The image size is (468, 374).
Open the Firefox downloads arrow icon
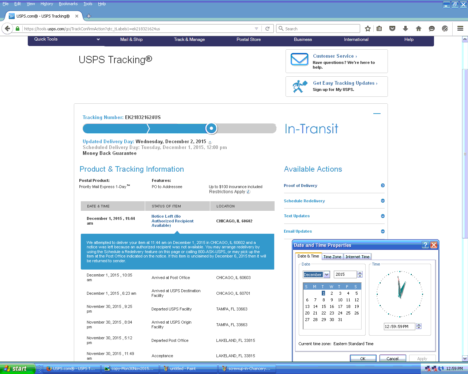click(x=405, y=28)
